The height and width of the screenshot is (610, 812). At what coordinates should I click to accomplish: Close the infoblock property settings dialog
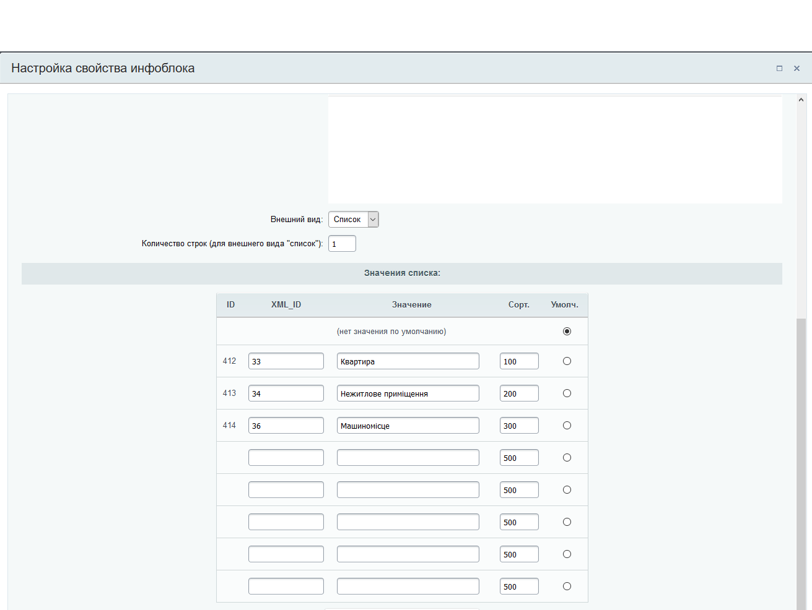[797, 69]
